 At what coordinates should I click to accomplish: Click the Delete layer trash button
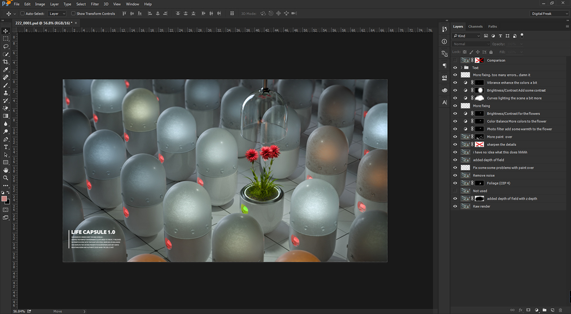pyautogui.click(x=561, y=310)
